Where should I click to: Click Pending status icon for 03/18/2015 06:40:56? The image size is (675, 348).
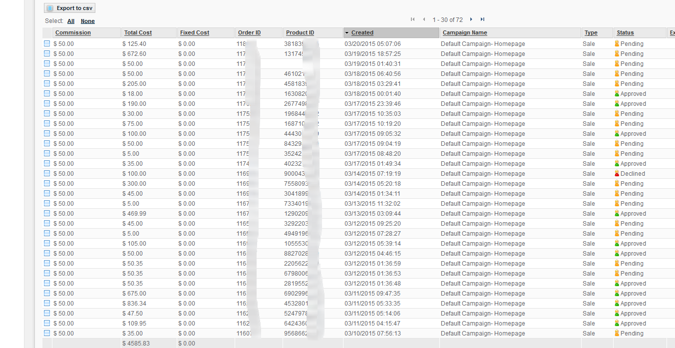617,73
